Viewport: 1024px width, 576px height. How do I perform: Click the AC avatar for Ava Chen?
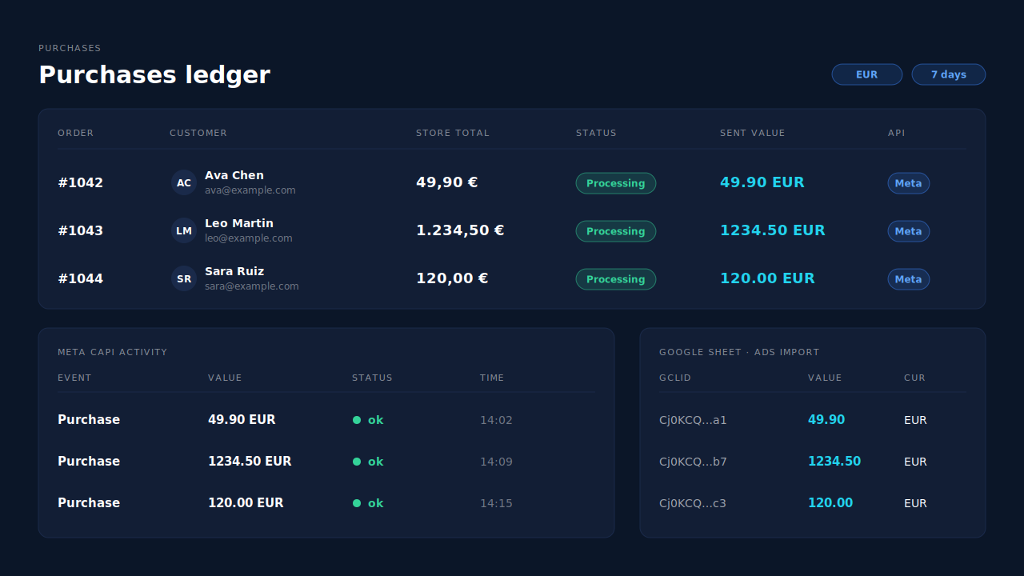tap(184, 182)
